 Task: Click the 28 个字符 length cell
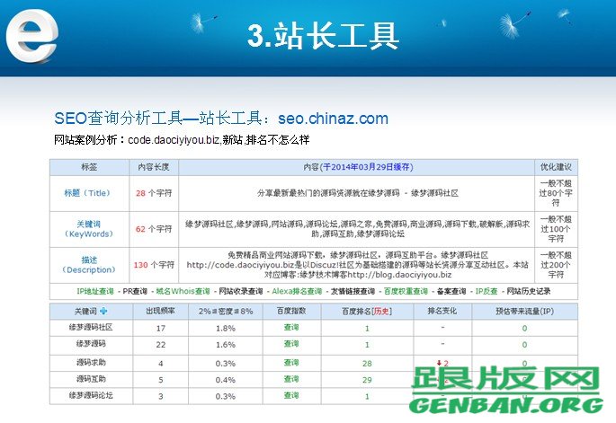154,193
